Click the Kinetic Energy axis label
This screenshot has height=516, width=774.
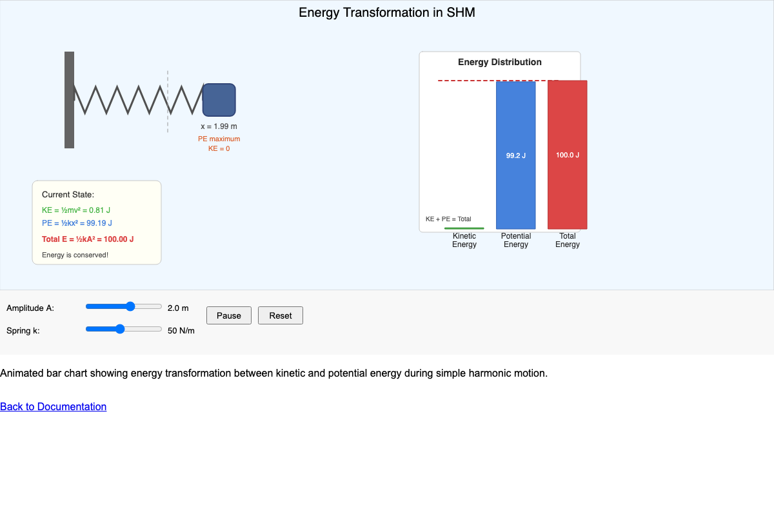click(464, 240)
